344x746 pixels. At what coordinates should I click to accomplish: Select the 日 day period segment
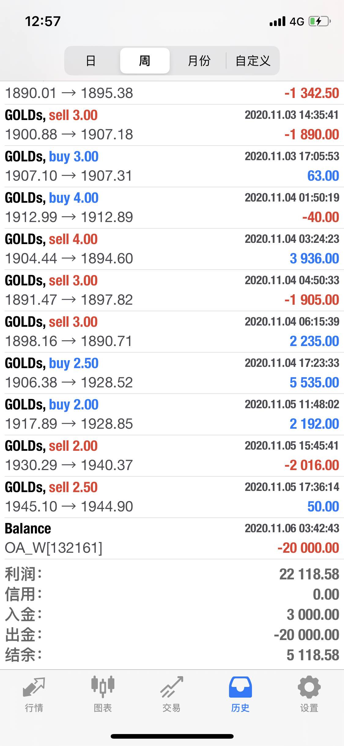pos(91,61)
